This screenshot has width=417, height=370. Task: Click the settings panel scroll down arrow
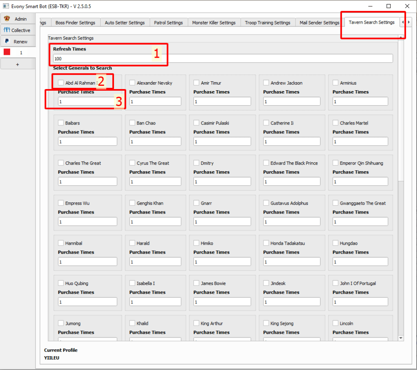(x=401, y=338)
